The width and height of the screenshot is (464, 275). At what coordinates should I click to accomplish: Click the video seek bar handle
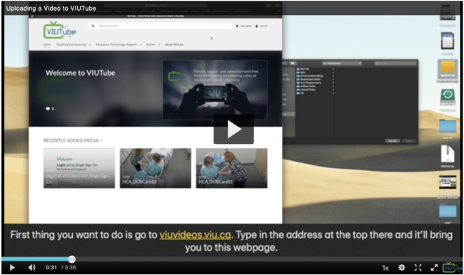(x=71, y=259)
